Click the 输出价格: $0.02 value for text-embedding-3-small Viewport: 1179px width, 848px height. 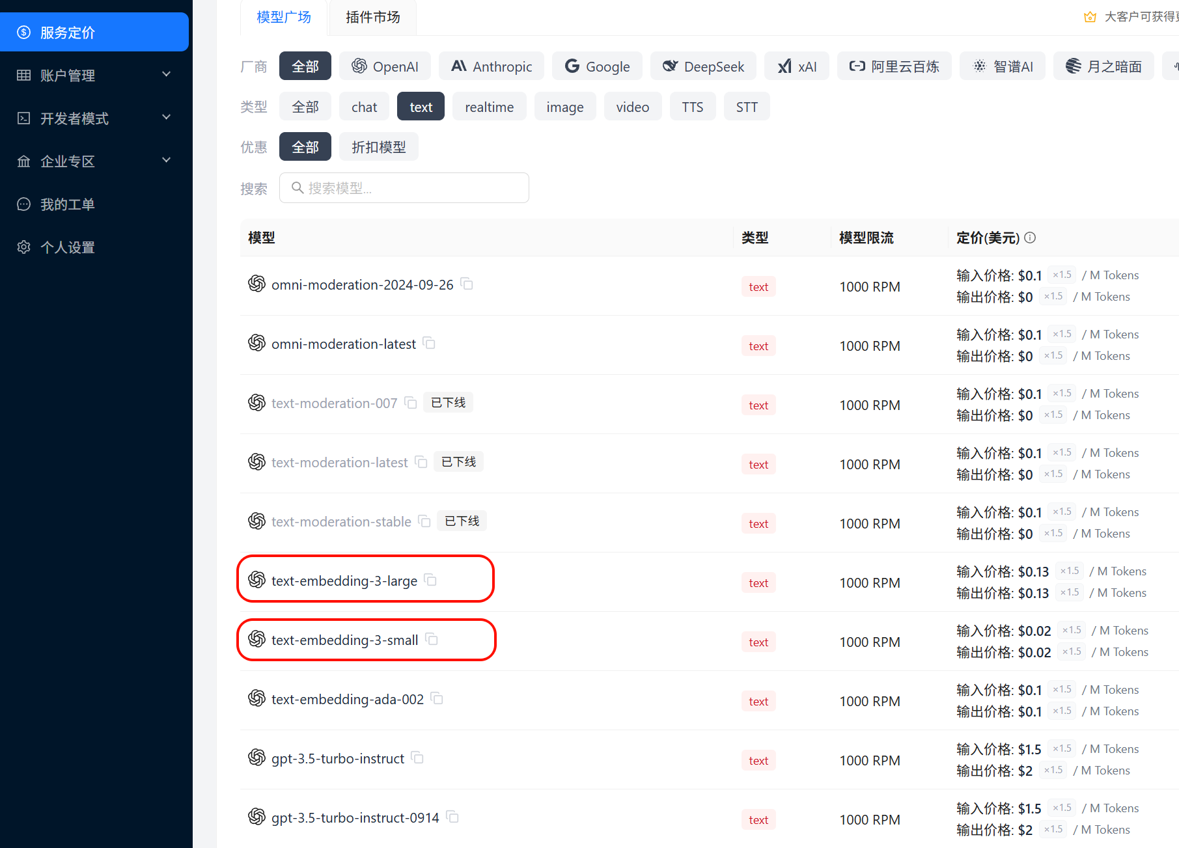tap(1003, 652)
